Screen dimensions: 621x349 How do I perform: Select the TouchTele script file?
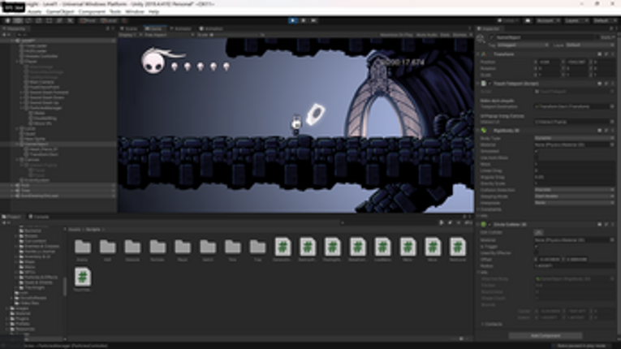(x=82, y=279)
